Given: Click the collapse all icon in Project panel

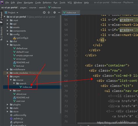Looking at the screenshot, I should click(49, 13).
